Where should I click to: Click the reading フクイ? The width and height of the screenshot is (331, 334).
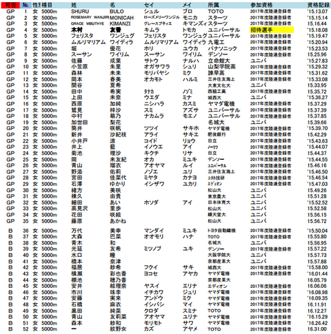151,267
